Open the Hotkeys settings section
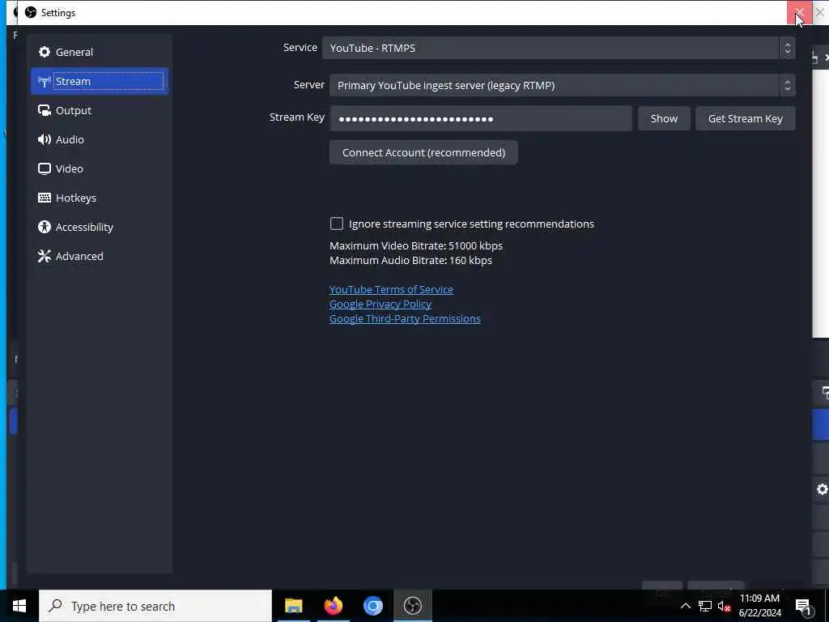Screen dimensions: 829x622 pyautogui.click(x=100, y=198)
